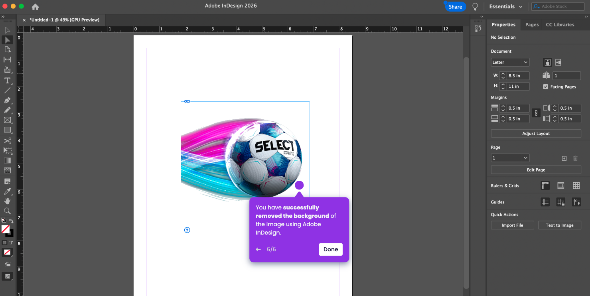Select the Rectangle Frame tool
Screen dimensions: 590x296
coord(7,120)
